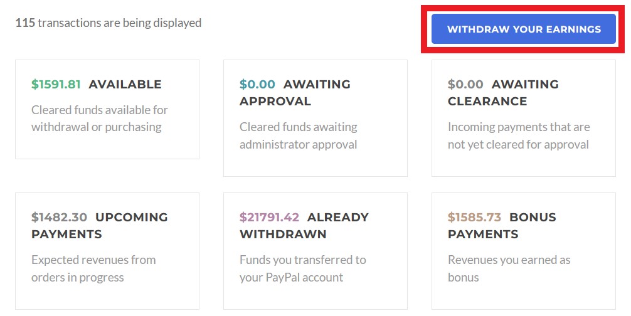Click the $1591.81 available amount

tap(56, 84)
